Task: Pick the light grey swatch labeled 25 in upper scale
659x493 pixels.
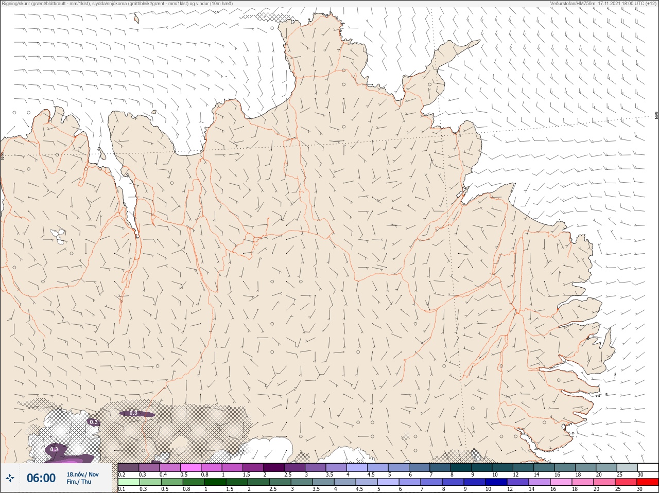Action: (627, 467)
